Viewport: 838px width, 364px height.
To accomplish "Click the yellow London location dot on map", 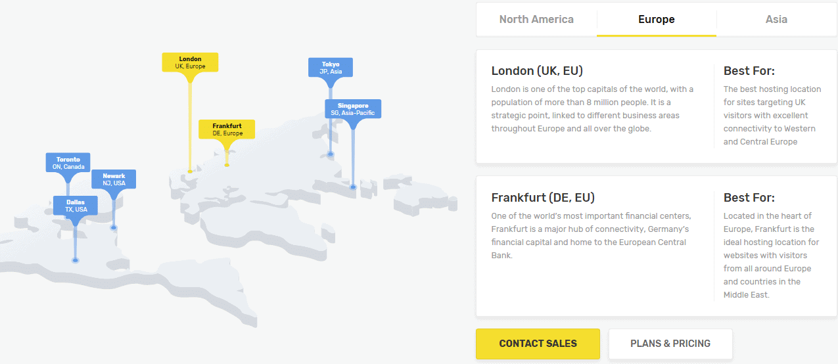I will [190, 171].
